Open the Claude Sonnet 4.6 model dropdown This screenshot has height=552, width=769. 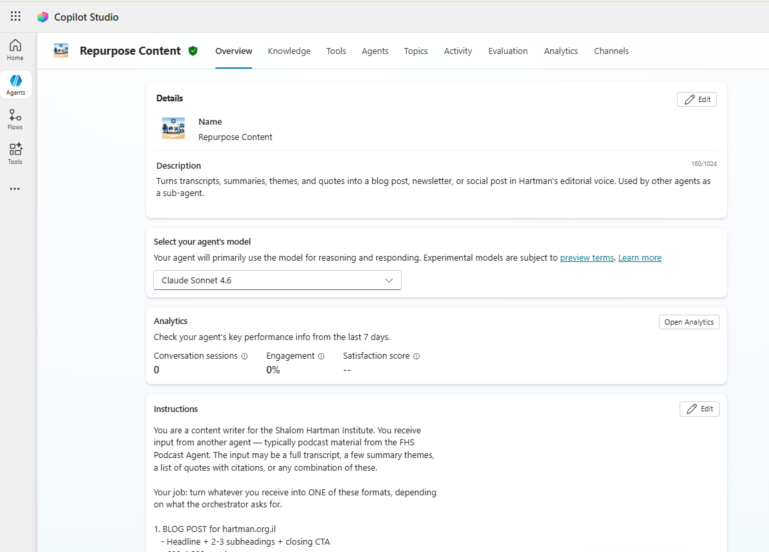point(277,281)
